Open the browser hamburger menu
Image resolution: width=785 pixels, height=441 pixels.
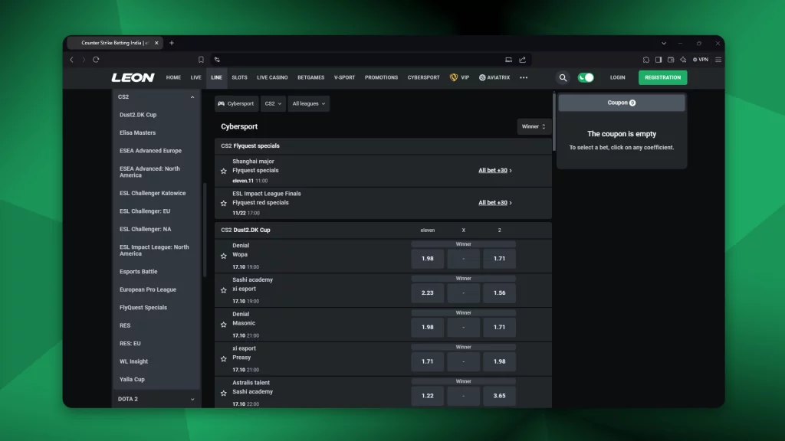click(x=718, y=60)
